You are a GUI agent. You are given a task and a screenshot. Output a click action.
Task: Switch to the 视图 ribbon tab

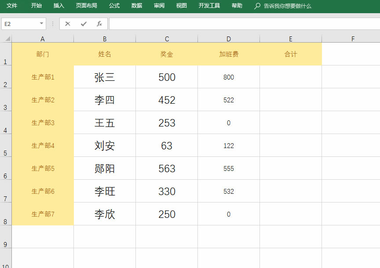(x=181, y=6)
